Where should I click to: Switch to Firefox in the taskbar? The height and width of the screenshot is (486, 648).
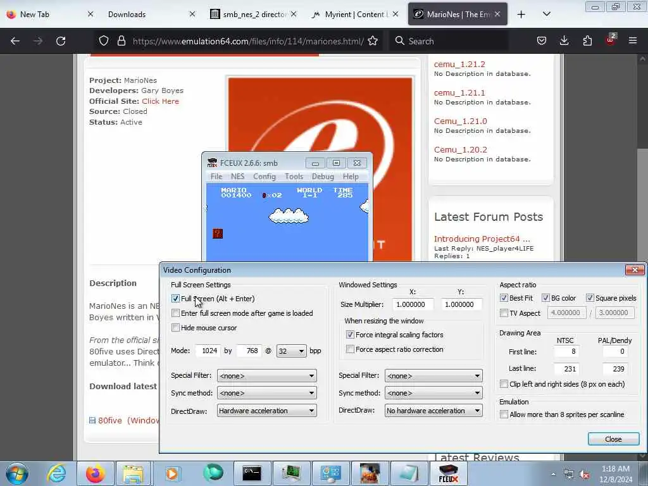[96, 473]
